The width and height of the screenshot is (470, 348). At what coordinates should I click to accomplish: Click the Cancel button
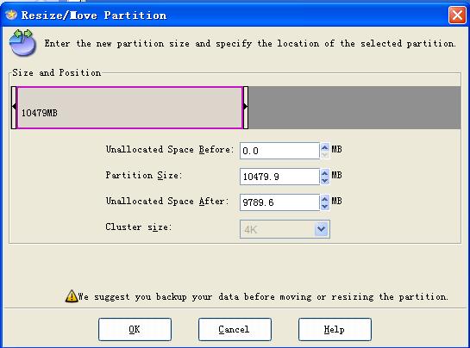tap(235, 329)
